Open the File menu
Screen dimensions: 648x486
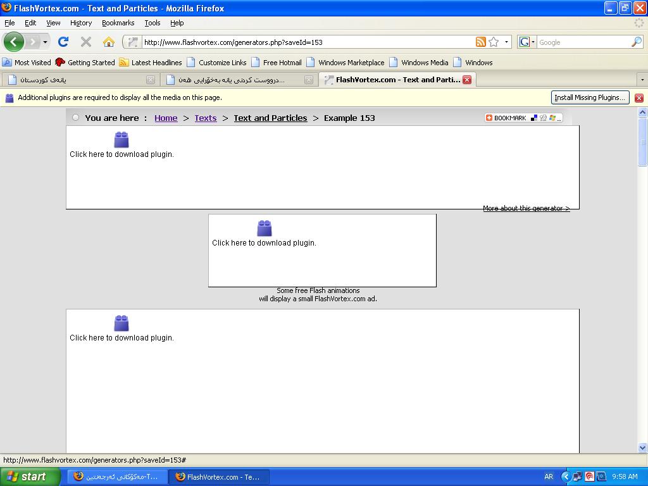(9, 23)
